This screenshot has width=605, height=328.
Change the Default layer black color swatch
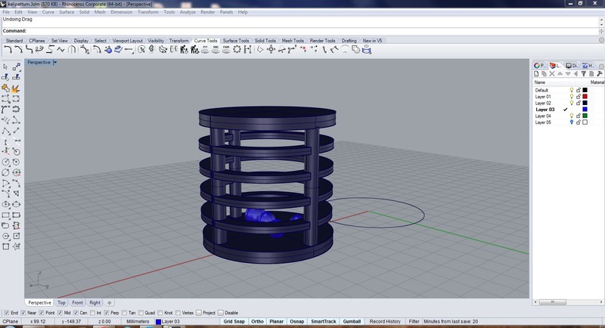coord(585,90)
